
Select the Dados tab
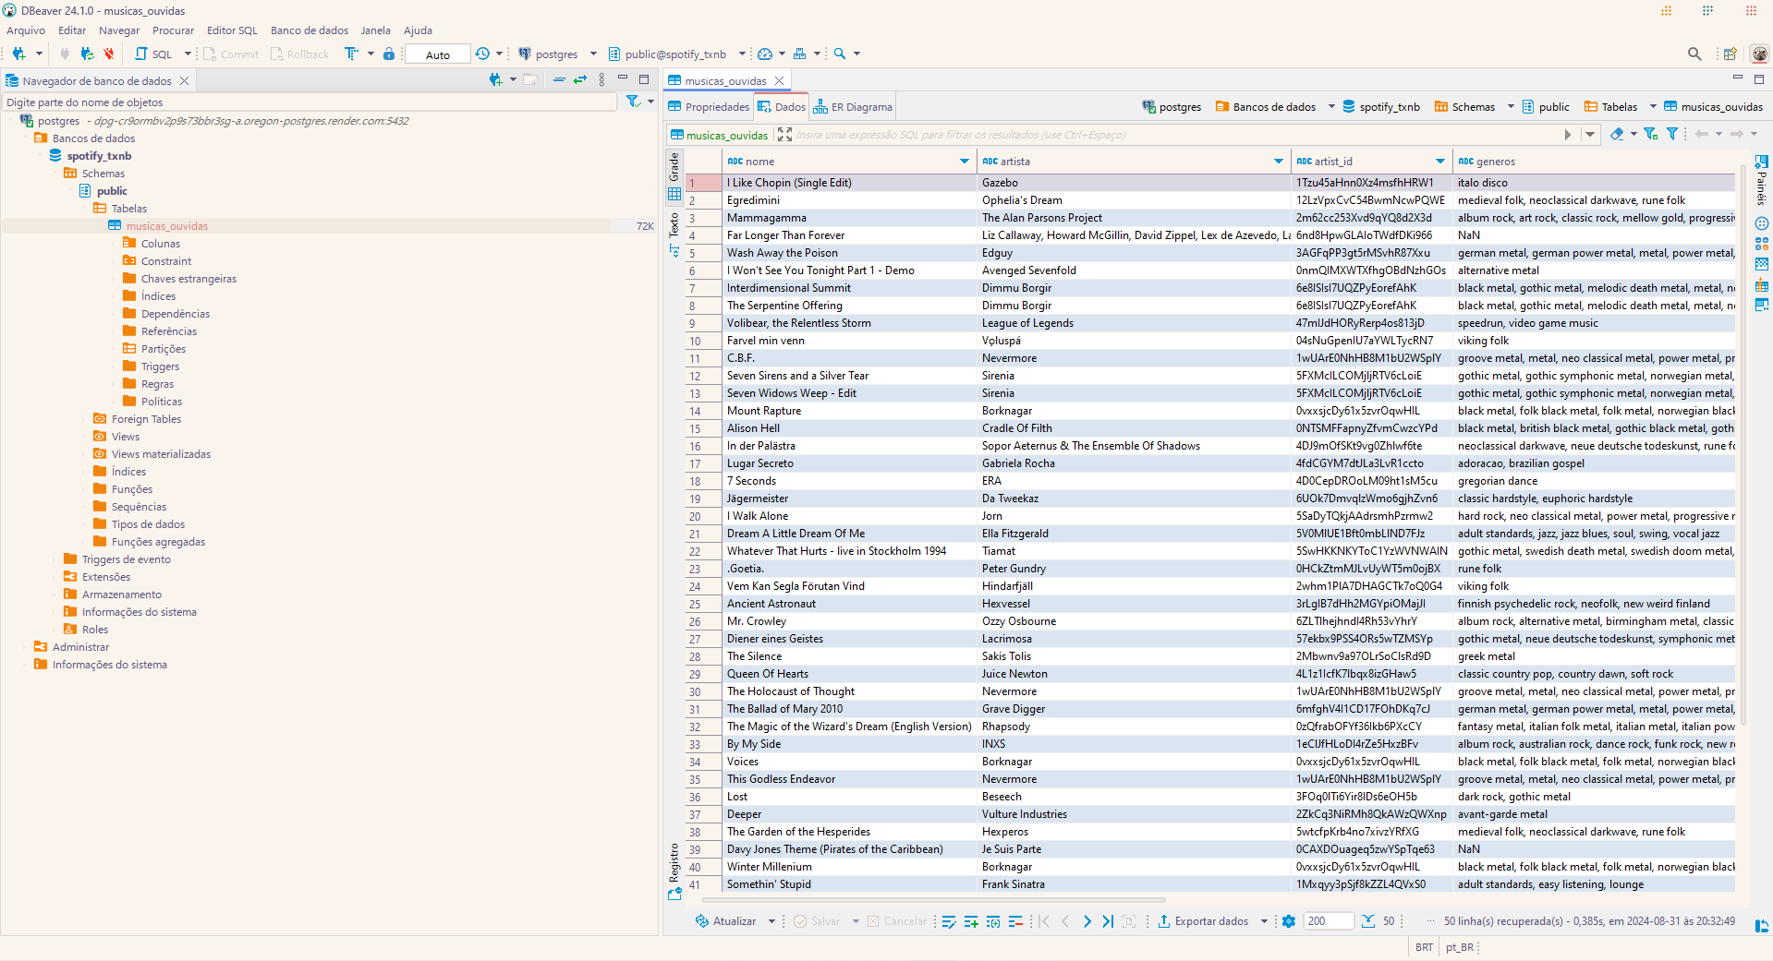pyautogui.click(x=782, y=107)
